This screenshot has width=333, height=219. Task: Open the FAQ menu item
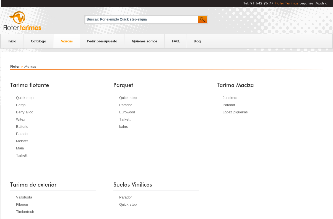(175, 41)
